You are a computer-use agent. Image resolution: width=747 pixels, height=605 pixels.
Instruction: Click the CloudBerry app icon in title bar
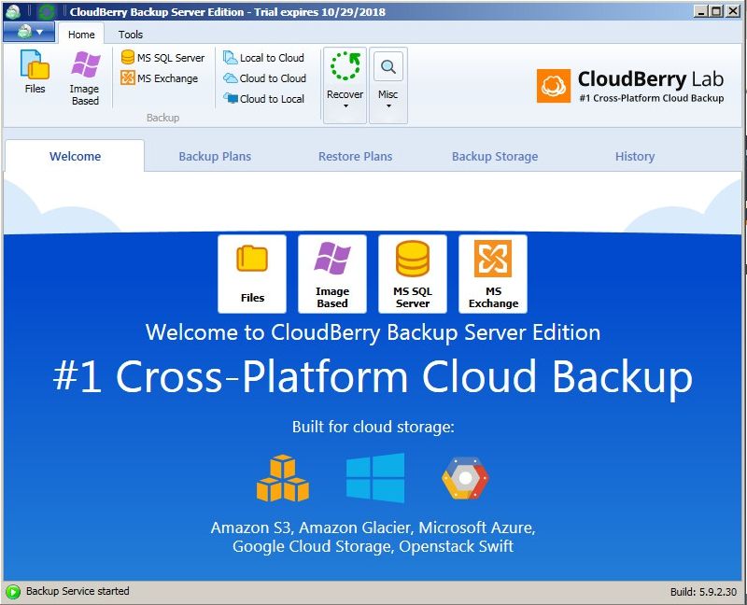tap(12, 11)
